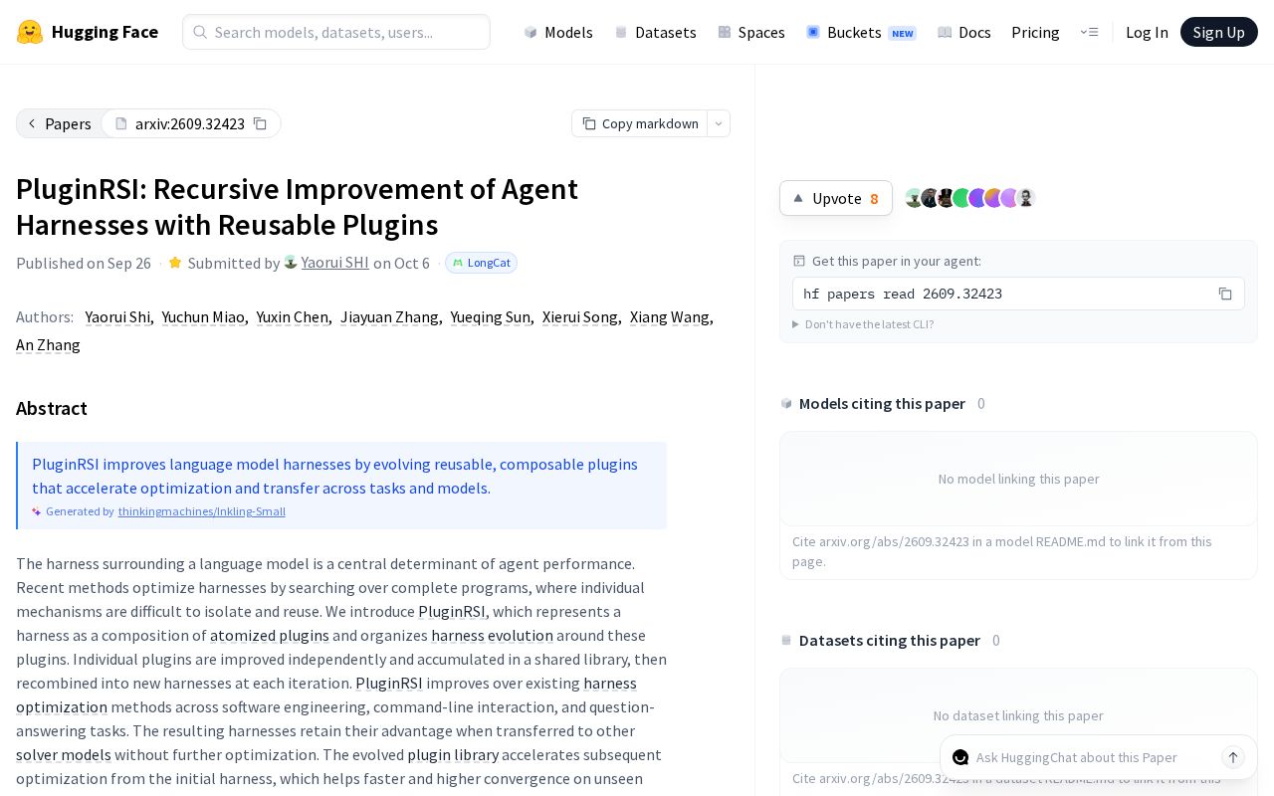This screenshot has width=1274, height=796.
Task: Click author An Zhang
Action: pos(48,344)
